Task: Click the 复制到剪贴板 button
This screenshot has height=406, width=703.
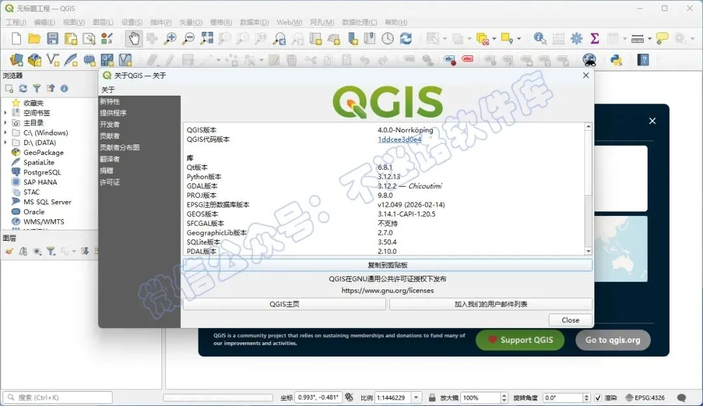Action: (387, 265)
